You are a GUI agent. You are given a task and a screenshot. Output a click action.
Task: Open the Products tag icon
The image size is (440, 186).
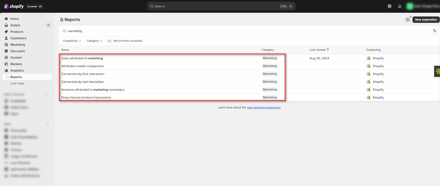coord(6,32)
